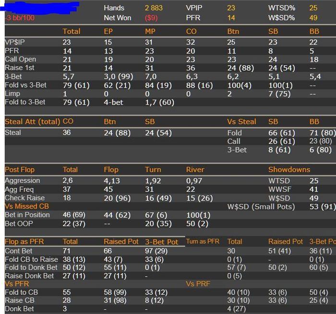The image size is (336, 314).
Task: Select the 'River' column header
Action: 195,170
